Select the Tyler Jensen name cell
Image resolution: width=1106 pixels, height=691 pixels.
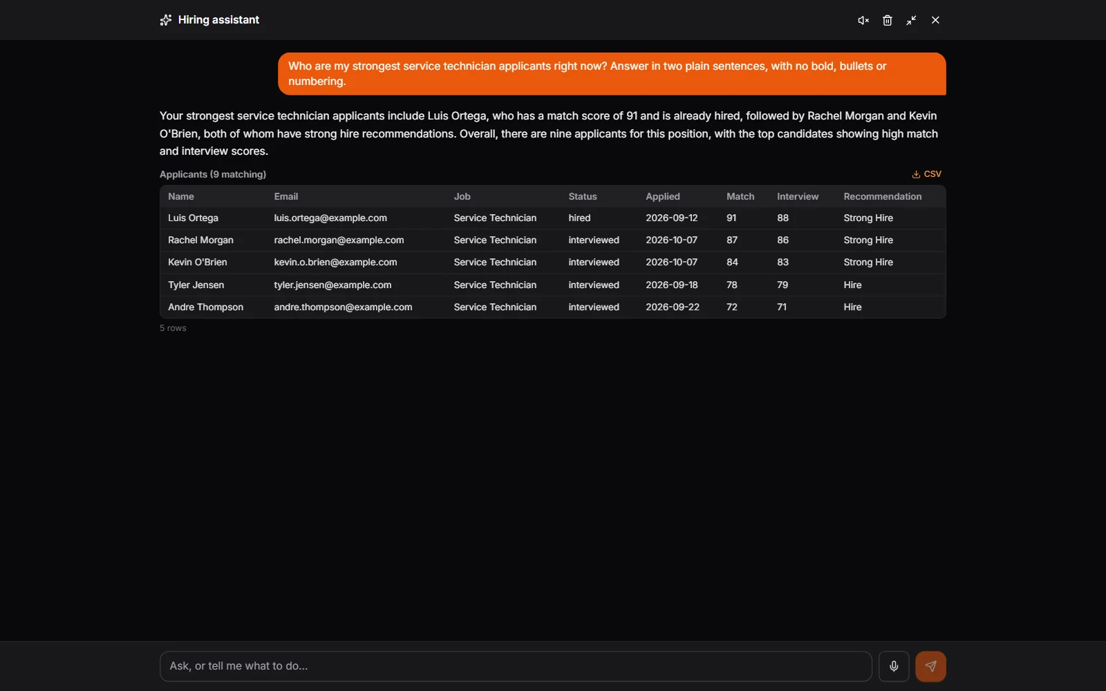click(x=196, y=285)
